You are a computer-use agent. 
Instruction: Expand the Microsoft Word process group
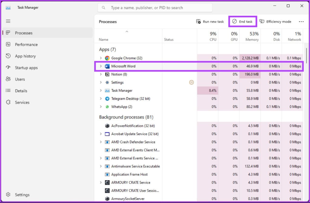click(x=101, y=66)
